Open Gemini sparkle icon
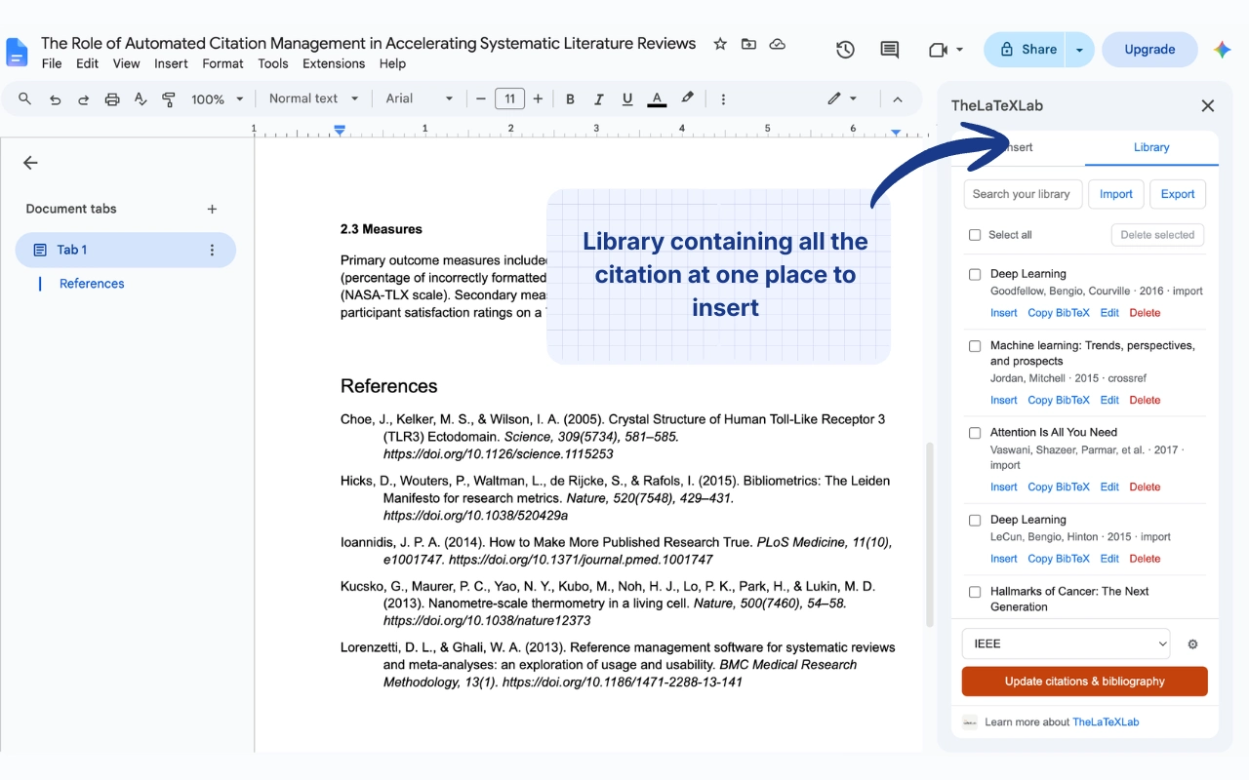 (1222, 50)
